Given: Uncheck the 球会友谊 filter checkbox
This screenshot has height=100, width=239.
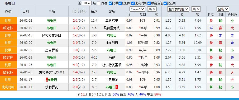Looking at the screenshot, I should coord(149,3).
